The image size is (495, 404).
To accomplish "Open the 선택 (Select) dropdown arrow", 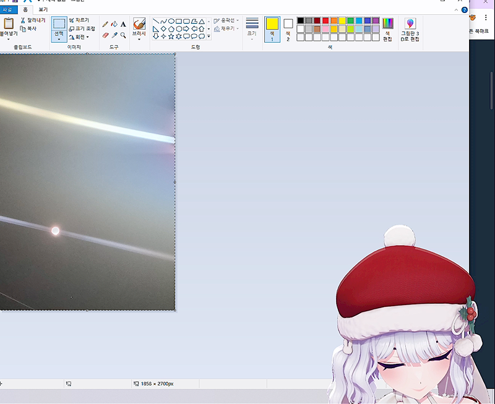I will (59, 40).
